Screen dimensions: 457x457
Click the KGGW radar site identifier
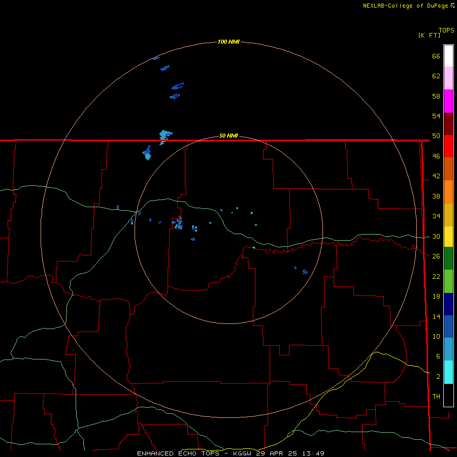coord(242,453)
